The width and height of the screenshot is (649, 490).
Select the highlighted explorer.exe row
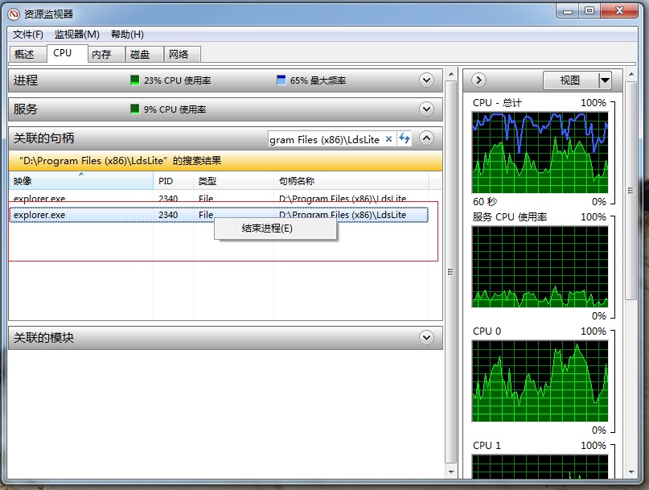click(219, 215)
